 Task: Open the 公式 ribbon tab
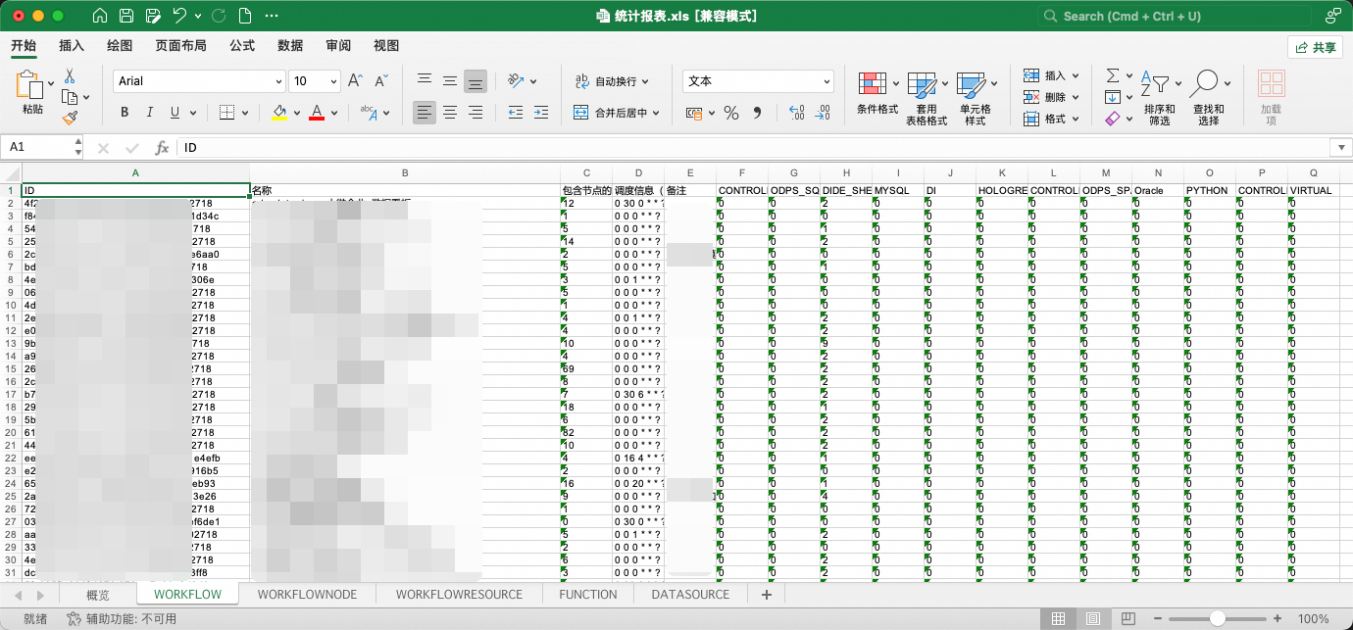[x=242, y=45]
